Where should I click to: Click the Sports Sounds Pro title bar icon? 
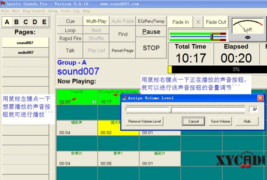click(3, 3)
